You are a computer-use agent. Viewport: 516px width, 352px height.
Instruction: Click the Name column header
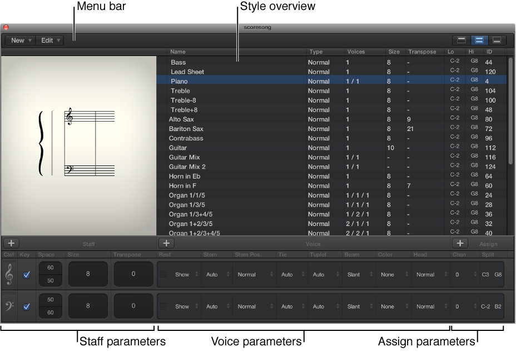(178, 52)
